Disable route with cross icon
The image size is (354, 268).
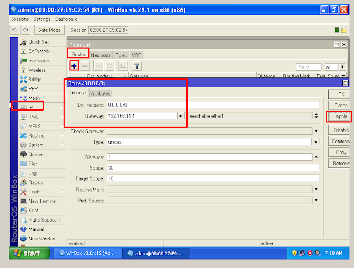click(x=110, y=66)
